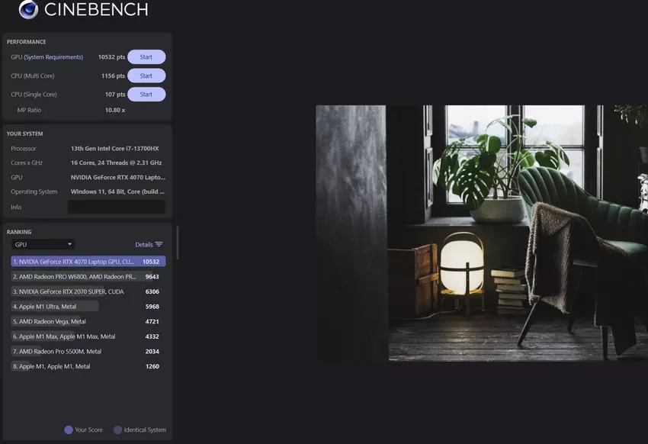Open the System Requirements link
This screenshot has width=648, height=444.
pyautogui.click(x=53, y=57)
